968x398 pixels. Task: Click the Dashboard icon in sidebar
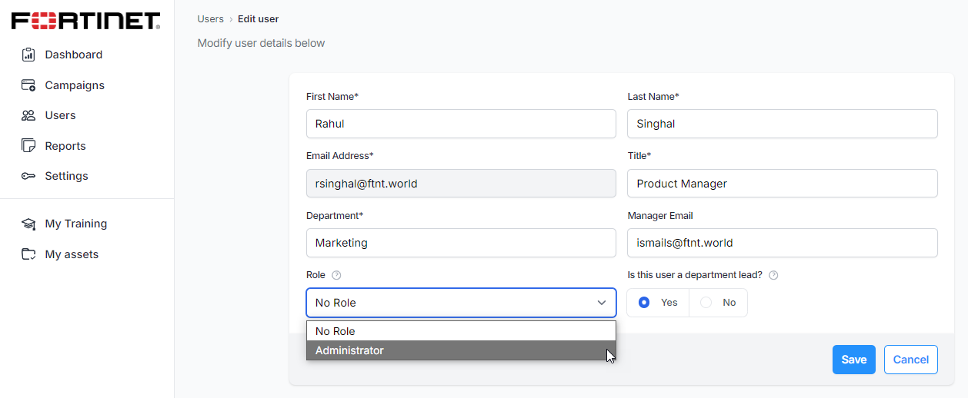(28, 55)
